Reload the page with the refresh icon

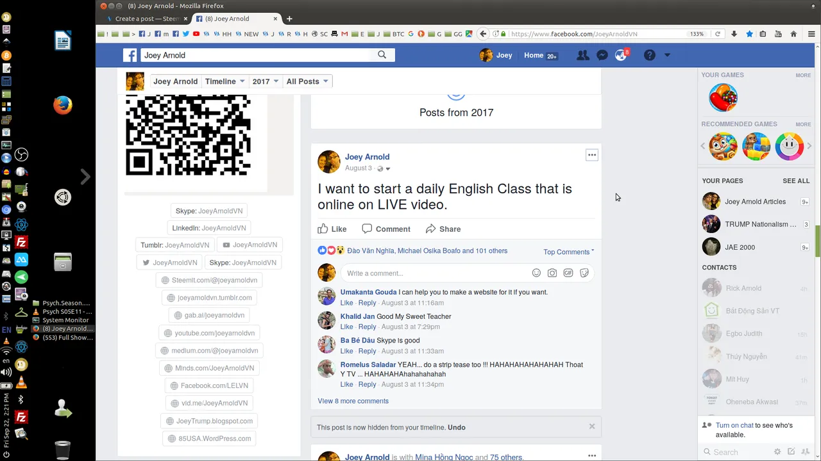point(718,34)
